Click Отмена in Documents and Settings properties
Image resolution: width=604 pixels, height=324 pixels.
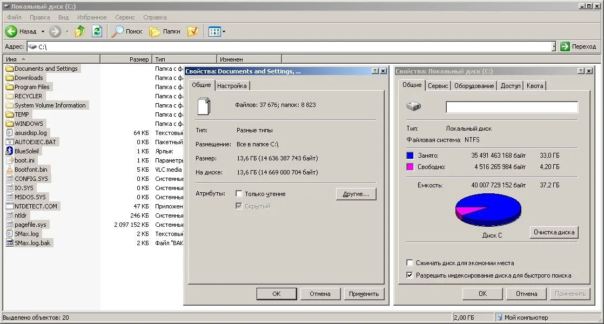coord(320,294)
